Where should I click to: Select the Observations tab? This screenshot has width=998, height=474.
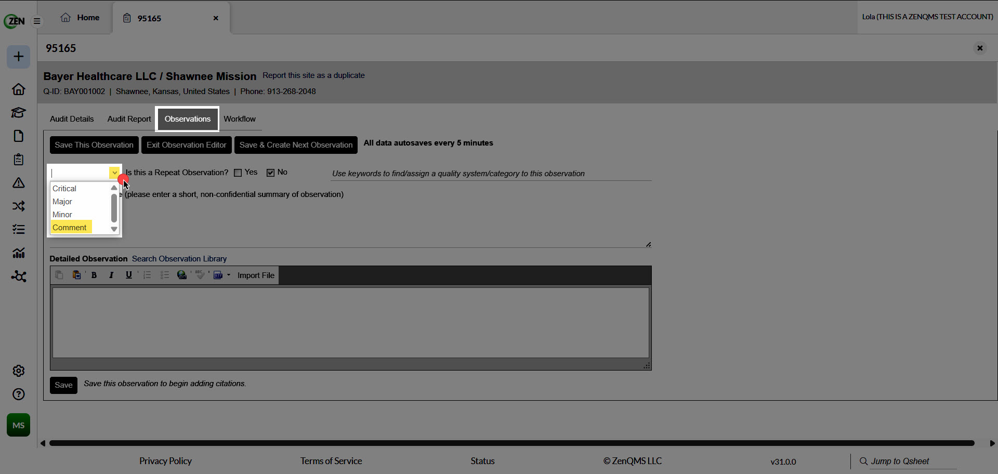click(188, 118)
